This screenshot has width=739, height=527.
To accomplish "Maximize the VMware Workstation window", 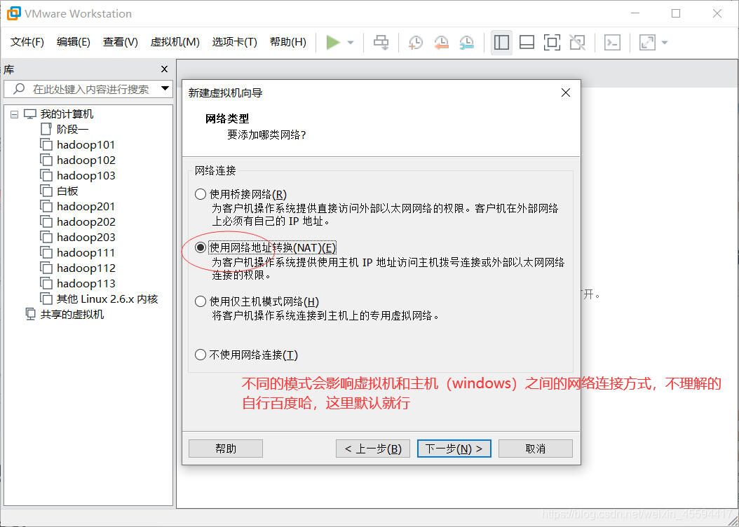I will click(676, 13).
